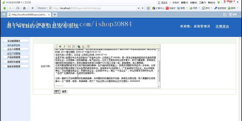The height and width of the screenshot is (121, 242).
Task: Submit the form with 提交 button
Action: [57, 91]
